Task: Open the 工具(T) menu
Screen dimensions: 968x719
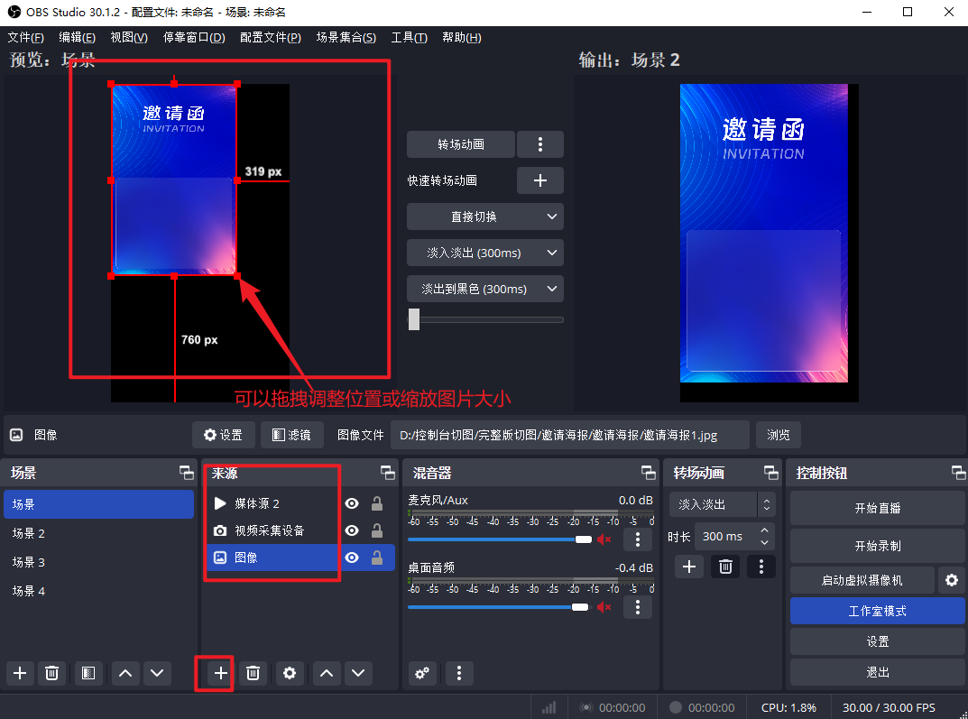Action: tap(409, 37)
